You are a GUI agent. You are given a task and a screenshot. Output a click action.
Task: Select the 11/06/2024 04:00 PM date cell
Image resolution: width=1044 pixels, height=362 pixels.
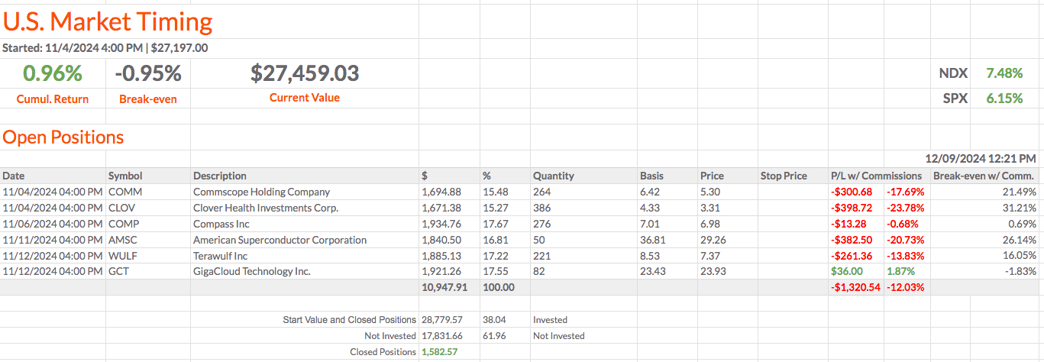tap(52, 224)
